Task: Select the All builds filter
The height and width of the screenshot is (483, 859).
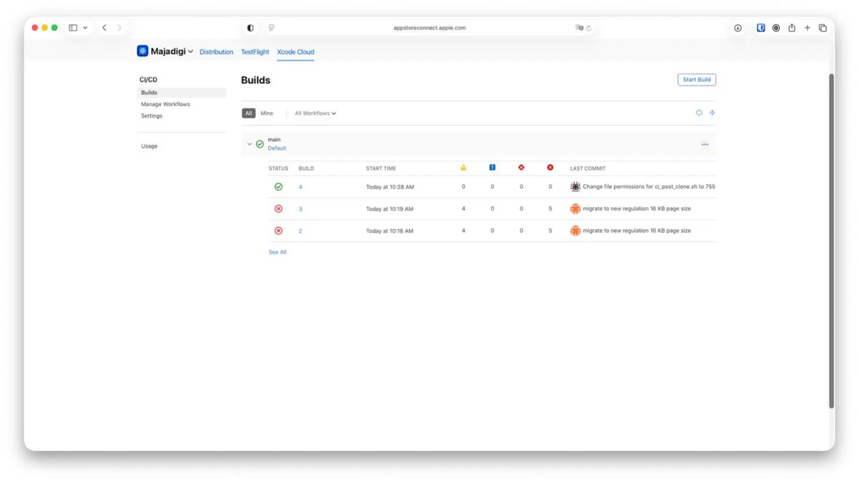Action: click(x=248, y=113)
